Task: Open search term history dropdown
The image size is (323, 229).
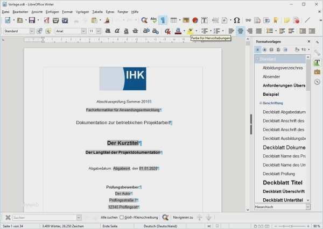Action: pyautogui.click(x=79, y=218)
